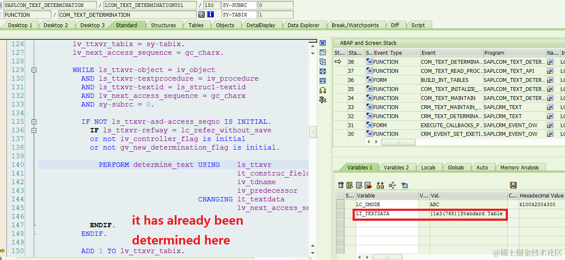Click the Swap Tool icon beside the code
The width and height of the screenshot is (565, 260).
point(323,62)
